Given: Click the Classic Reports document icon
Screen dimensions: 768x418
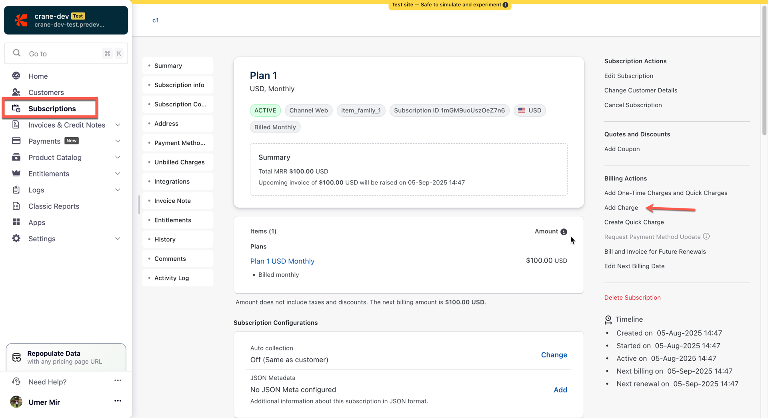Looking at the screenshot, I should pyautogui.click(x=16, y=206).
